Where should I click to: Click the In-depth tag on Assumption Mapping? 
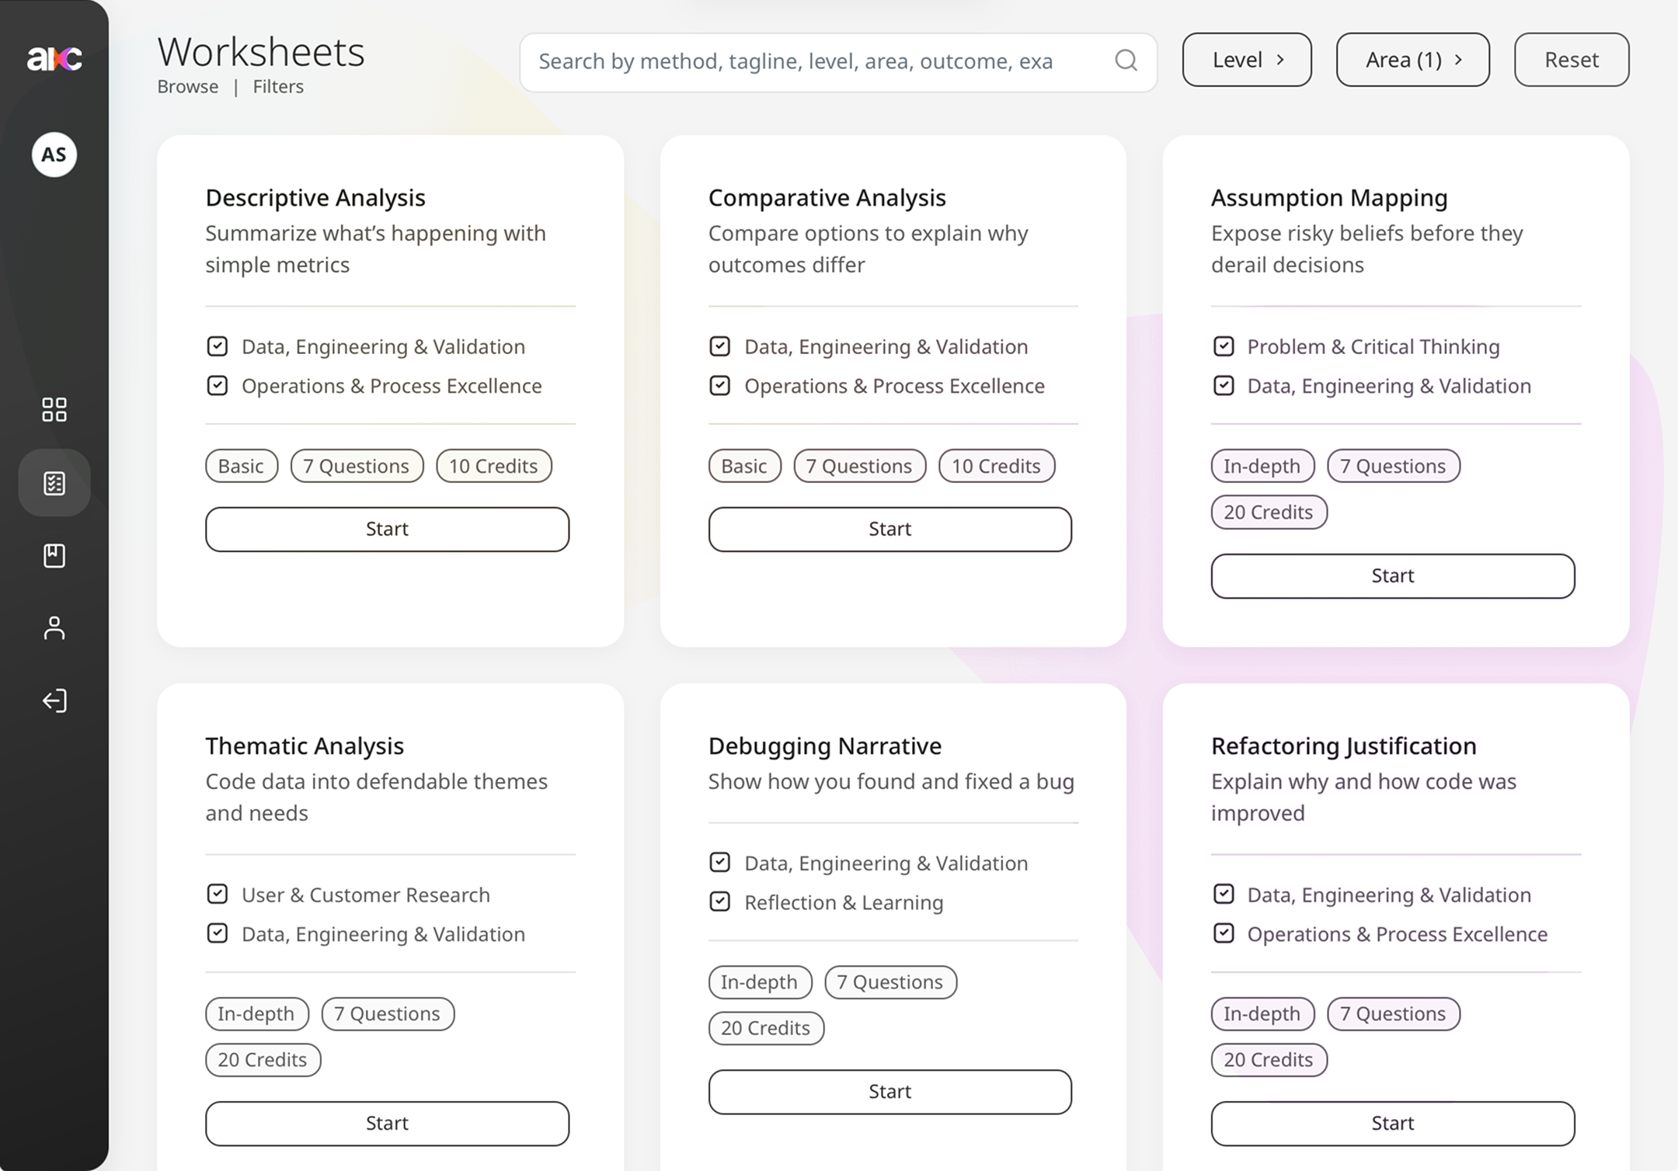tap(1262, 466)
